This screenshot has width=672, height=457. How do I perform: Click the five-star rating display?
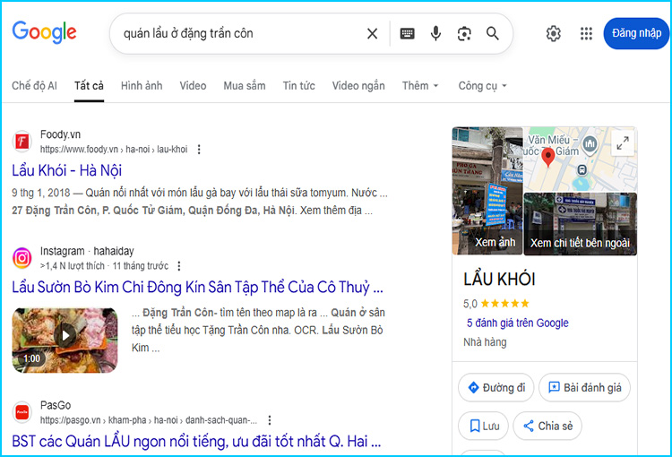[x=504, y=304]
